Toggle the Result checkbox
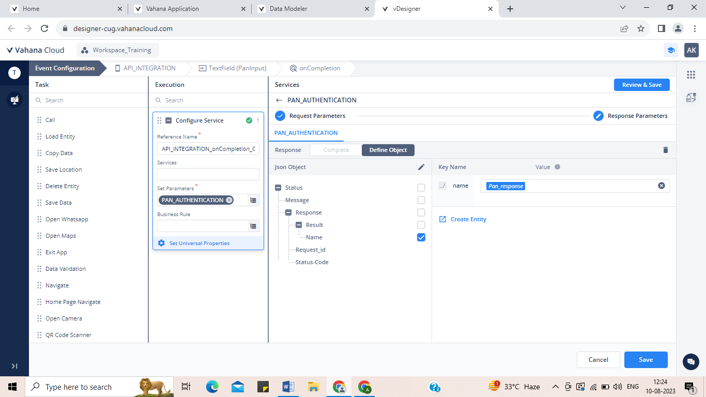Screen dimensions: 706x397 click(421, 225)
